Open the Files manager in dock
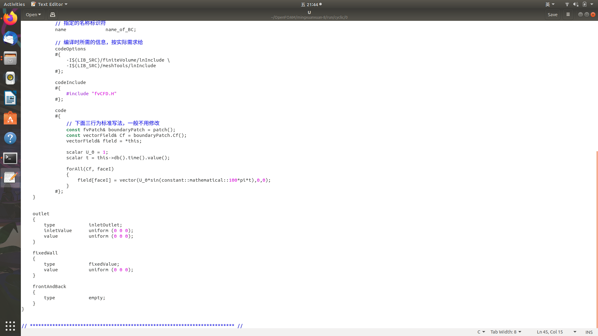This screenshot has height=336, width=598. (x=10, y=58)
